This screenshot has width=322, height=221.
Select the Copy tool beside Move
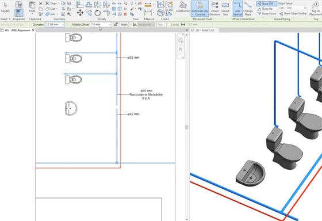pos(89,13)
